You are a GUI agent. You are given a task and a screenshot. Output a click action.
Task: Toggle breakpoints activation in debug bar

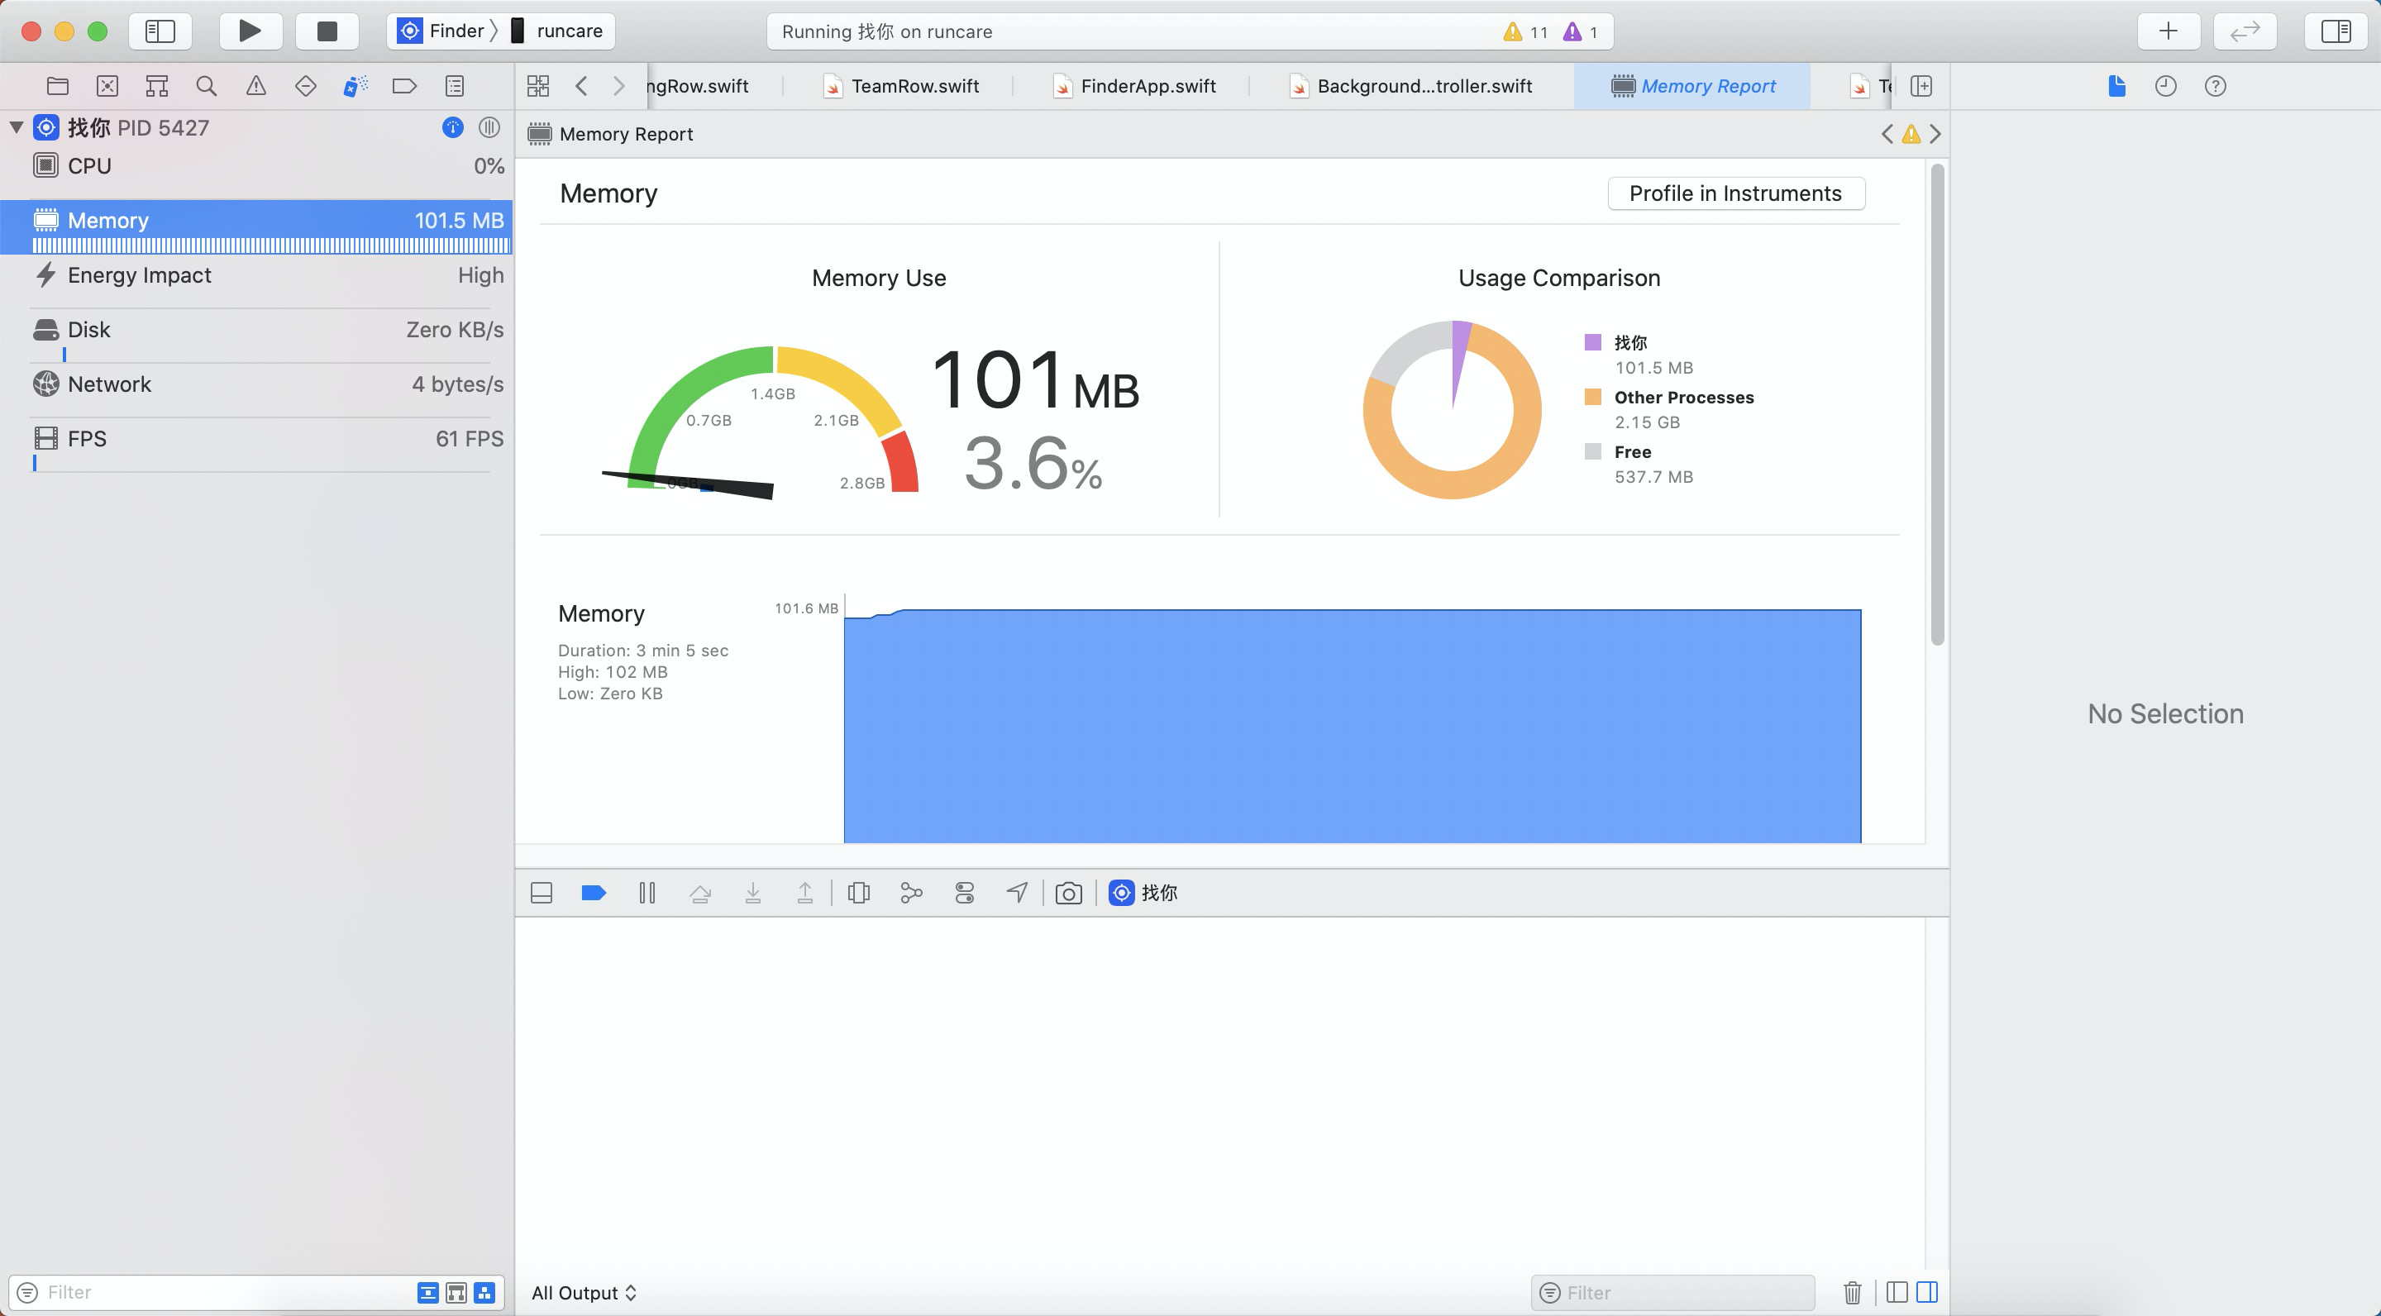594,893
